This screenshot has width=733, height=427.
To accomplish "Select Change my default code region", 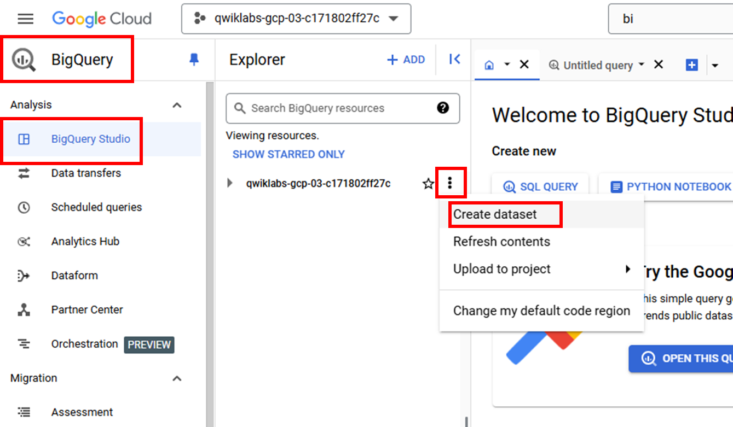I will click(542, 311).
